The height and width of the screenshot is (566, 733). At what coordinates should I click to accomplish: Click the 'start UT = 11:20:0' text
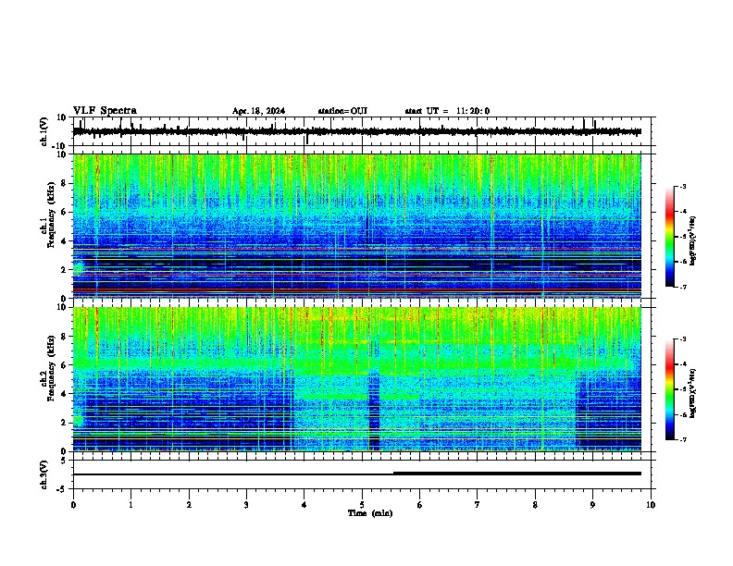447,111
